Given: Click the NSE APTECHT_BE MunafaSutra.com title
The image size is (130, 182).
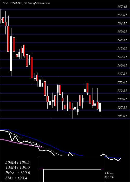Looking at the screenshot, I should (x=26, y=3).
